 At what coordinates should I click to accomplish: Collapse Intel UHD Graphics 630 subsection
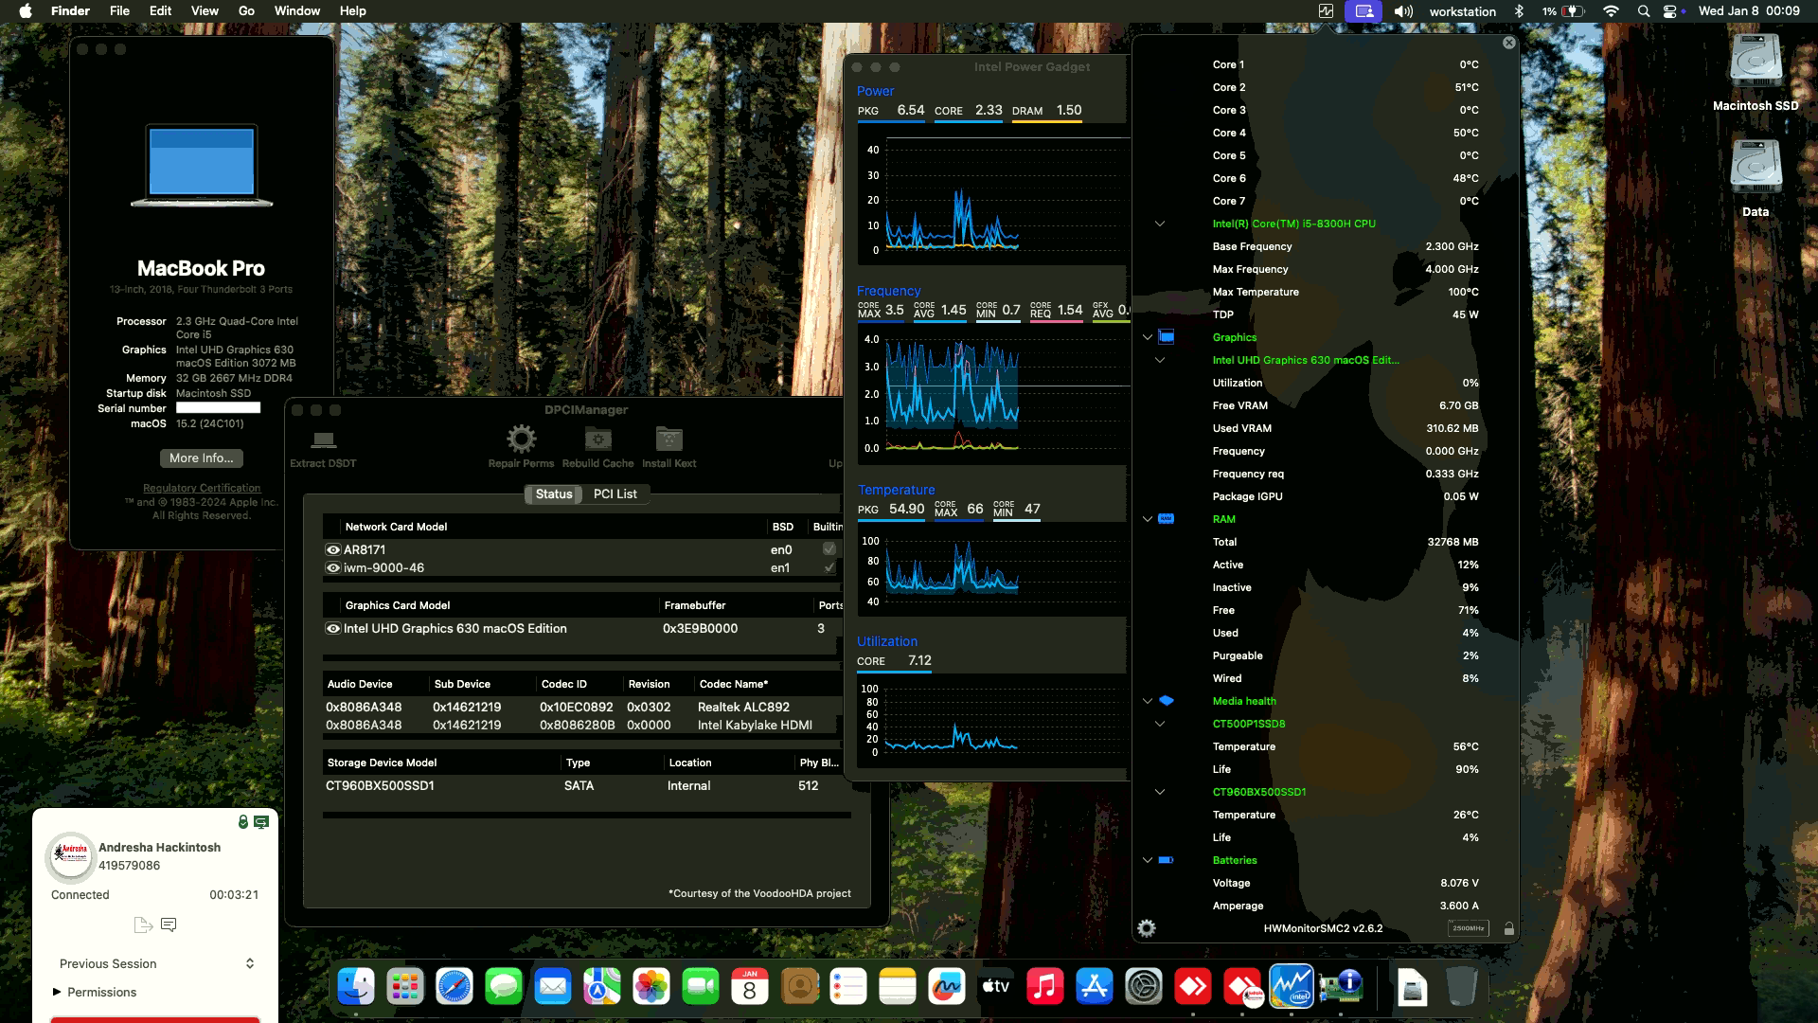click(1160, 360)
